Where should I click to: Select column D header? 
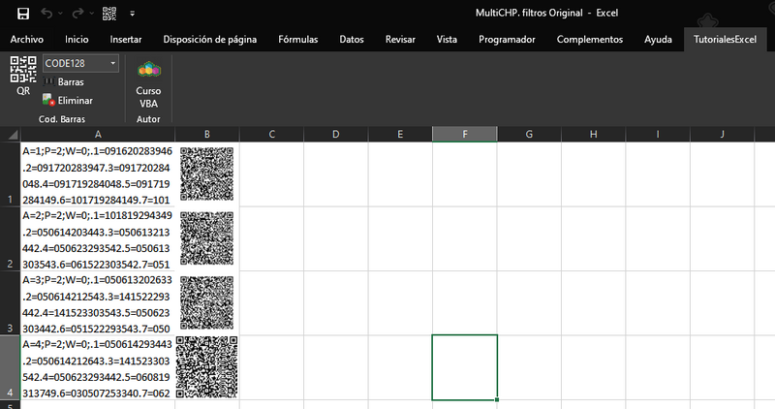pos(335,135)
